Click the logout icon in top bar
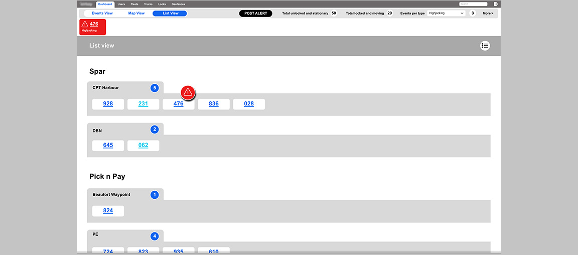Screen dimensions: 578x255 click(x=496, y=4)
